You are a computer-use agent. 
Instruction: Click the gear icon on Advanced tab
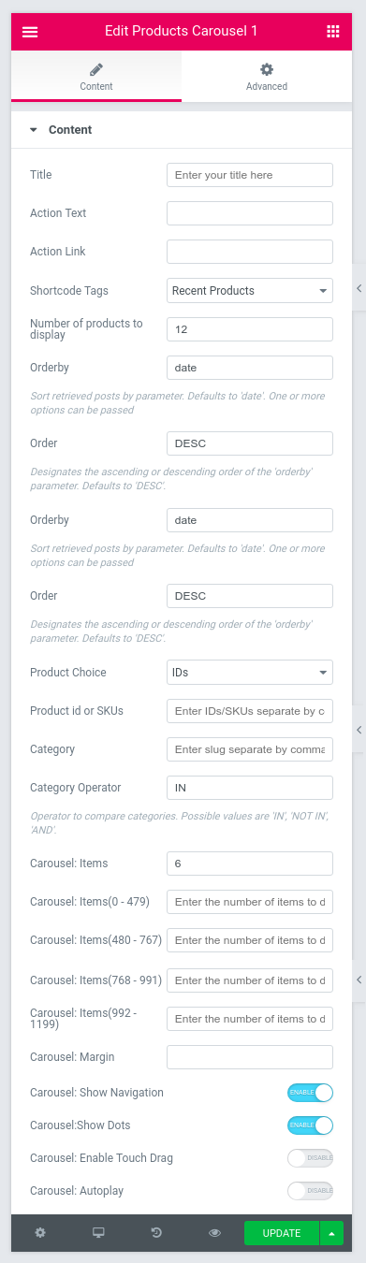(267, 69)
